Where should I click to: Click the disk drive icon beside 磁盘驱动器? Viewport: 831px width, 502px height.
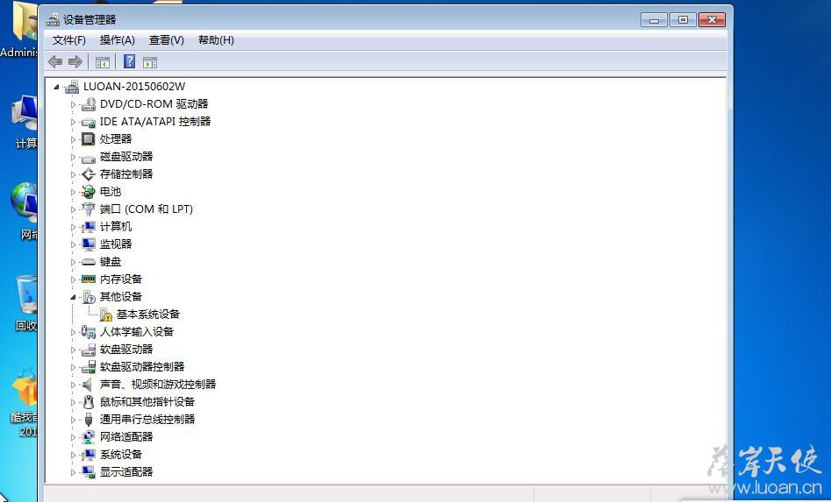(x=89, y=158)
